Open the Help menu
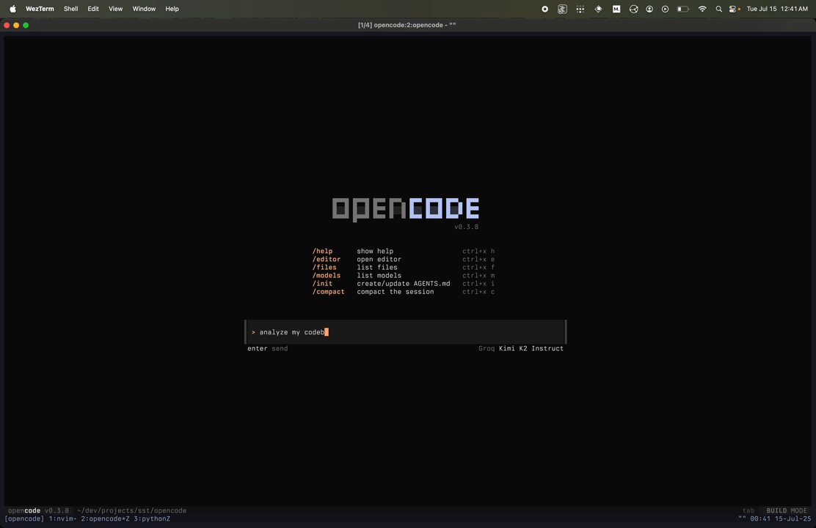 coord(172,9)
